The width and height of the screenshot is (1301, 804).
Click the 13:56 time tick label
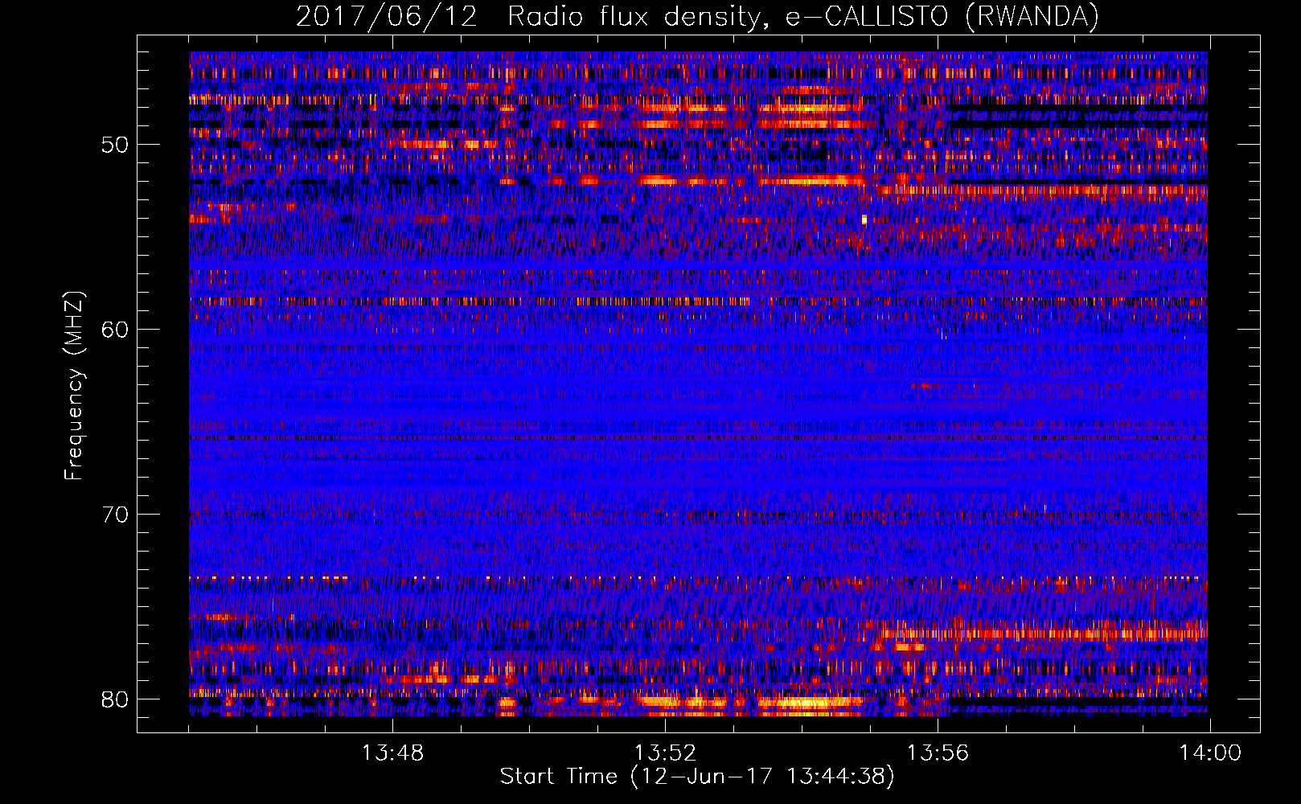pos(938,753)
